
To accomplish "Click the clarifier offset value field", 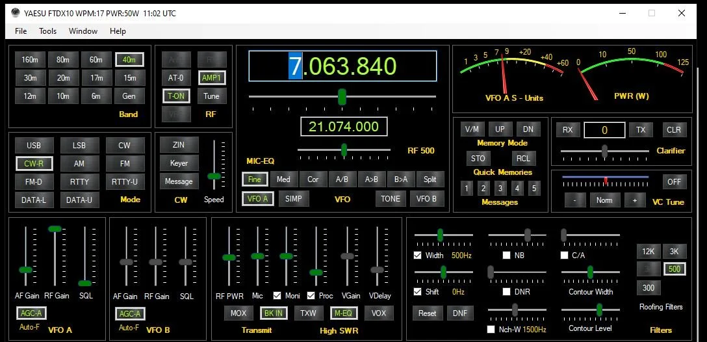I will 604,130.
